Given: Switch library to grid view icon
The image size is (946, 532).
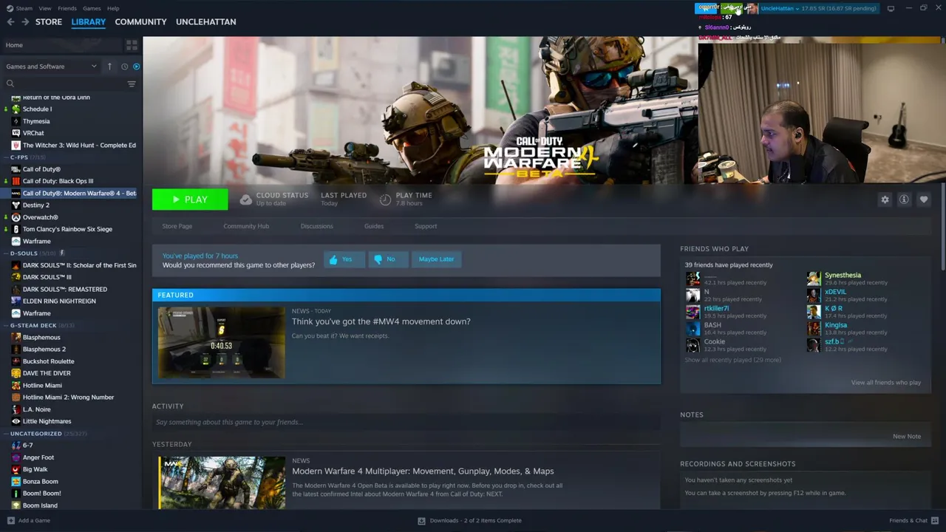Looking at the screenshot, I should (x=132, y=45).
